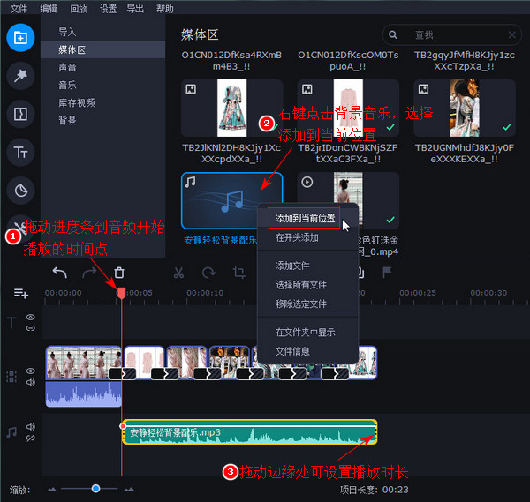Choose 在开头添加 from context menu
530x502 pixels.
click(x=307, y=237)
